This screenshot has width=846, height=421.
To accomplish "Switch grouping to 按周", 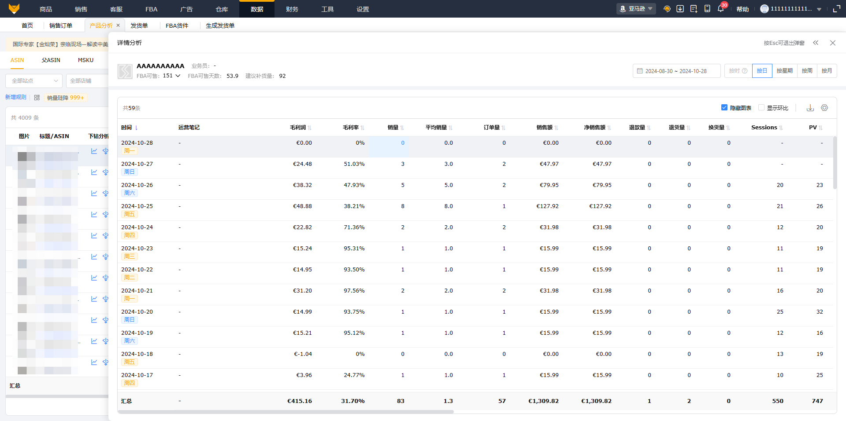I will pos(807,71).
